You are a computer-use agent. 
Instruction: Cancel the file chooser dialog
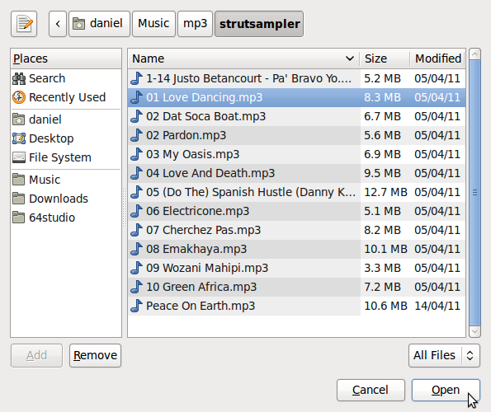click(371, 390)
